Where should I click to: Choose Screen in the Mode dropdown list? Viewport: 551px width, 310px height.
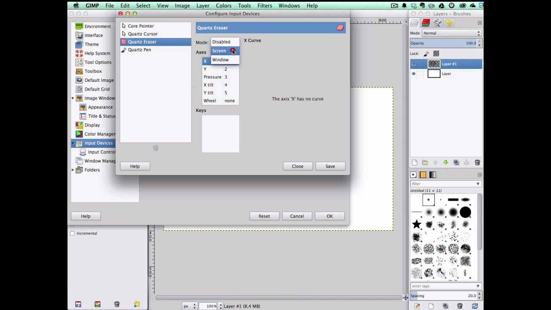coord(225,51)
